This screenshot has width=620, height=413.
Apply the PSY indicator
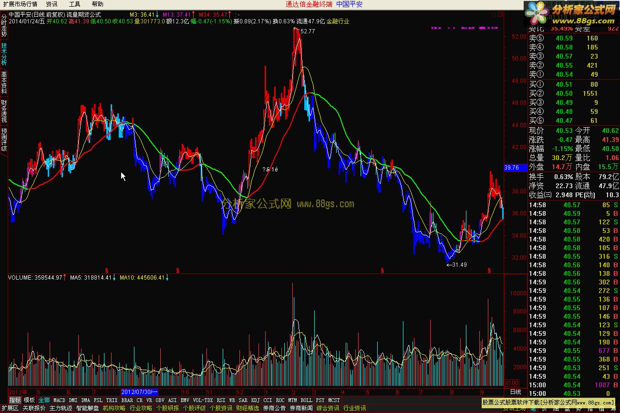[320, 400]
